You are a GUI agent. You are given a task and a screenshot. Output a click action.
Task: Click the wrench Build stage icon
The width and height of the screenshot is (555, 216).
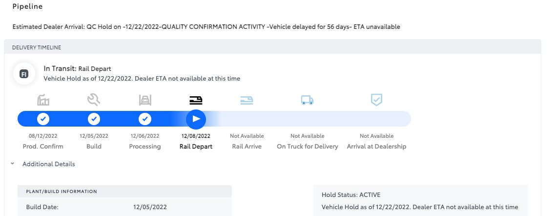click(x=94, y=100)
